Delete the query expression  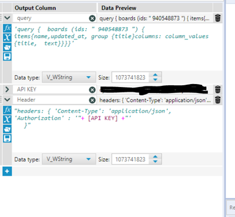click(x=218, y=18)
